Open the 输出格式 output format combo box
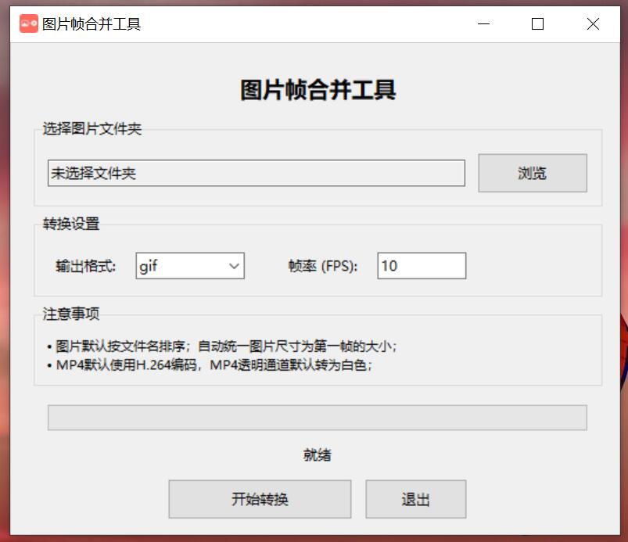Screen dimensions: 628x542 [x=189, y=266]
